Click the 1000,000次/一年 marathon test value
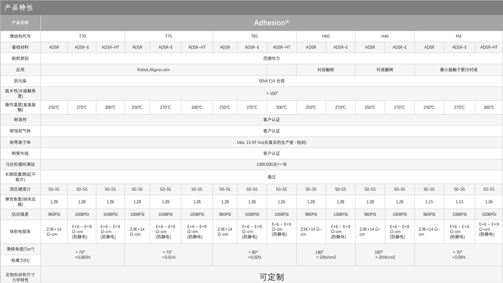This screenshot has width=503, height=283. click(x=271, y=164)
